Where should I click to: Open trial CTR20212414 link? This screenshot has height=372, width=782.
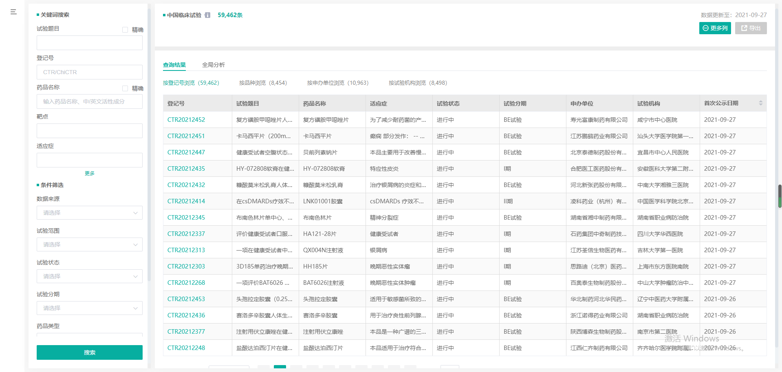[186, 201]
